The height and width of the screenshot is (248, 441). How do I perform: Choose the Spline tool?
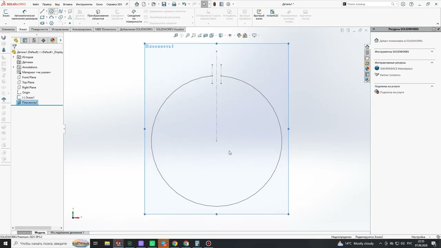pyautogui.click(x=61, y=11)
